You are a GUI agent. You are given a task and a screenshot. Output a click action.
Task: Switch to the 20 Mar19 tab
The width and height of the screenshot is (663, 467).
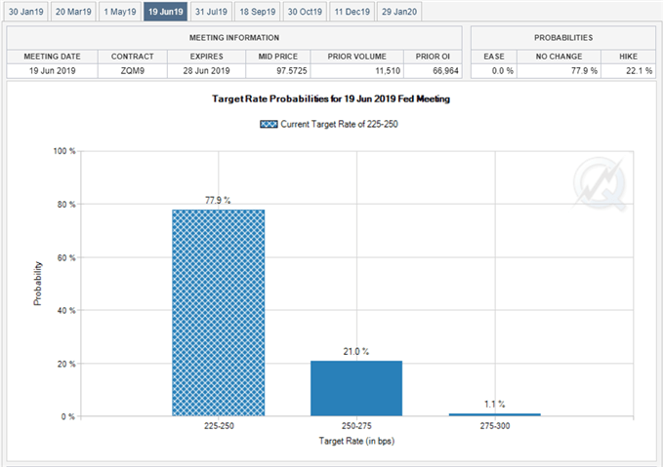tap(73, 12)
